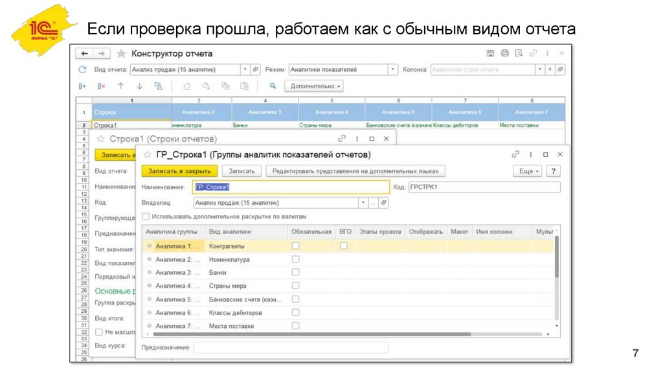Expand the Аналитика 1 tree row
Screen dimensions: 663x372
click(150, 246)
